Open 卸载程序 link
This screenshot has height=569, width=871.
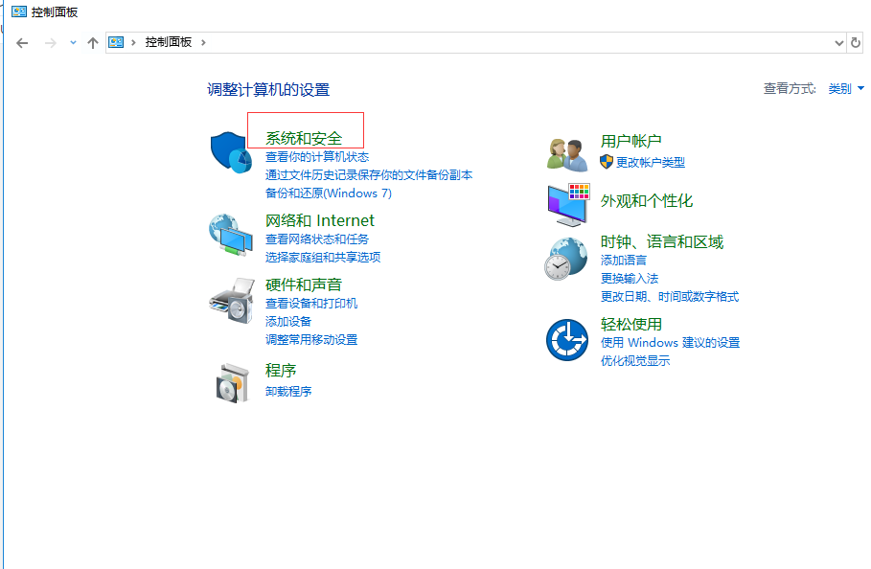(288, 392)
